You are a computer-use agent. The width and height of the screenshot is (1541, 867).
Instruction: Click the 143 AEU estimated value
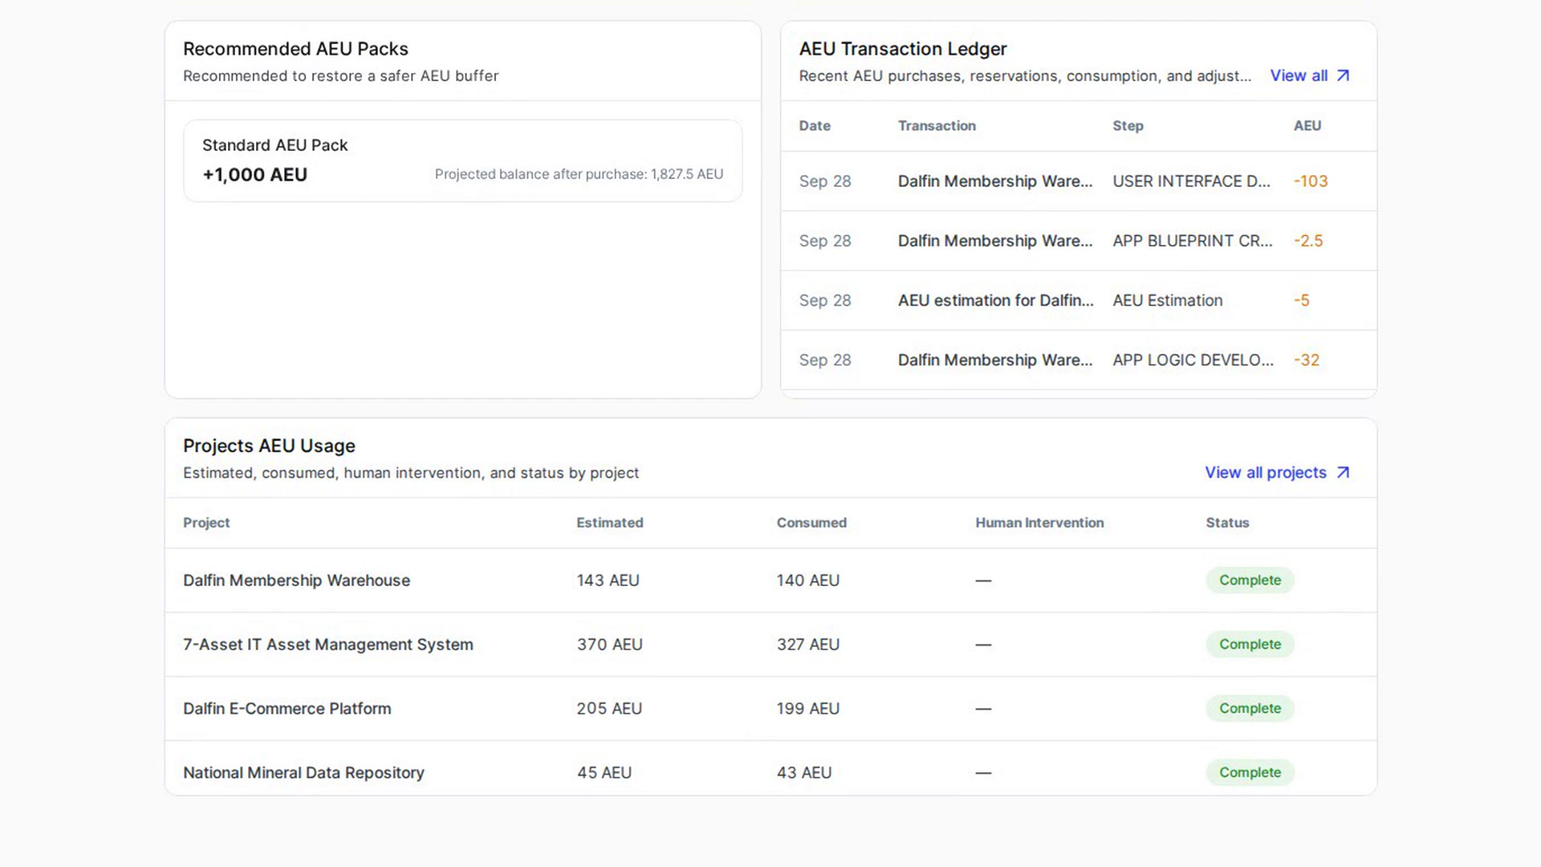[608, 580]
